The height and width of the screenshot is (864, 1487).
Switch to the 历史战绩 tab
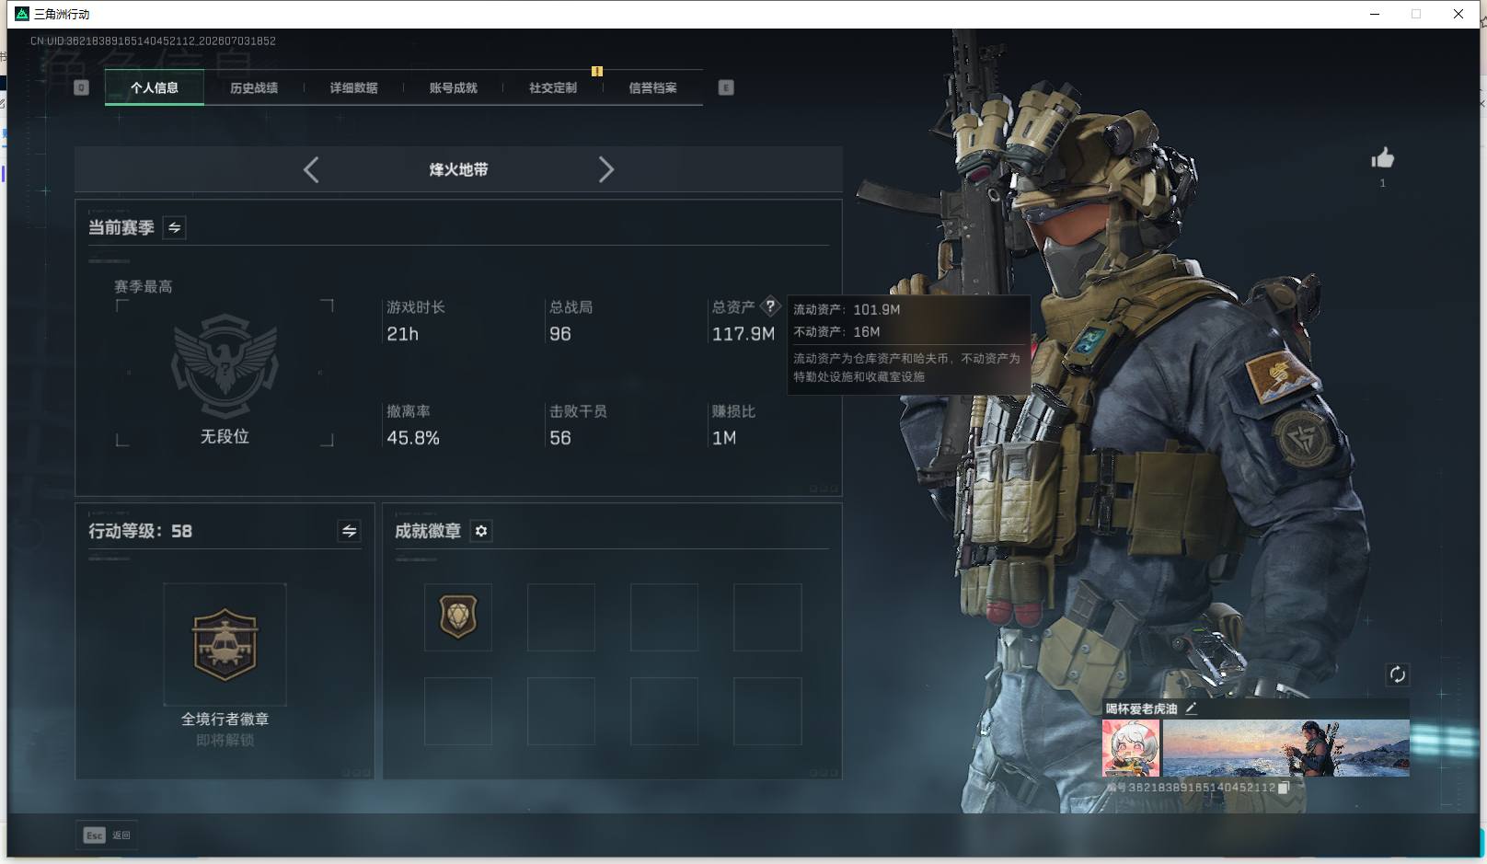[254, 88]
